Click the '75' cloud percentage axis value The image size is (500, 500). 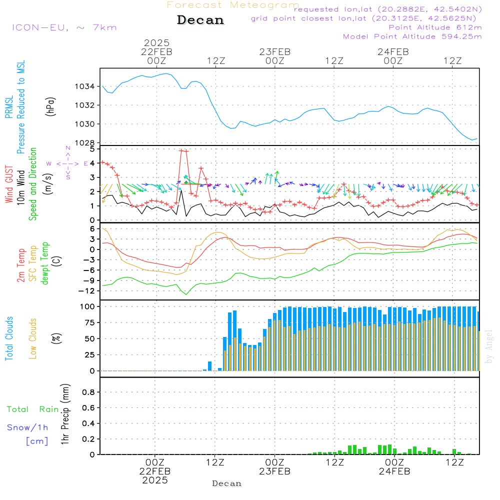tap(90, 322)
